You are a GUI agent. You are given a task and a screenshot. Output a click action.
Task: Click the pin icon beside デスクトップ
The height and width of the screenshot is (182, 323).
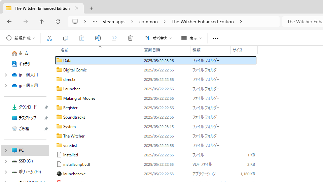point(46,118)
